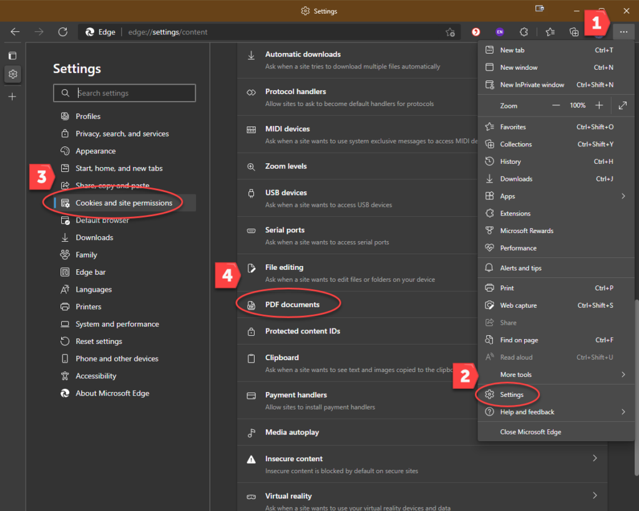Image resolution: width=639 pixels, height=511 pixels.
Task: Click the Back navigation arrow
Action: [x=16, y=32]
